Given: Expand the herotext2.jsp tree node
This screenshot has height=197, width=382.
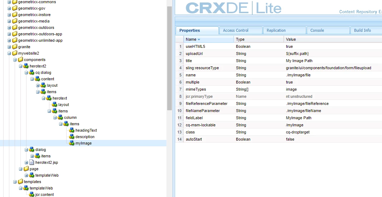Looking at the screenshot, I should [x=26, y=162].
